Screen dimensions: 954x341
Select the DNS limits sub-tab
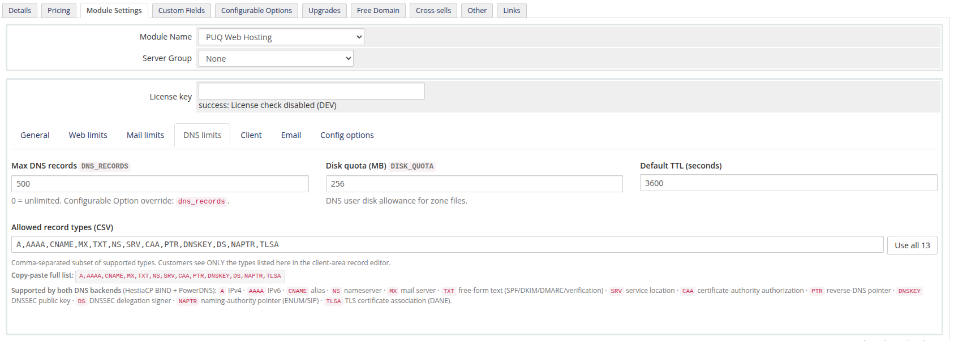(203, 135)
